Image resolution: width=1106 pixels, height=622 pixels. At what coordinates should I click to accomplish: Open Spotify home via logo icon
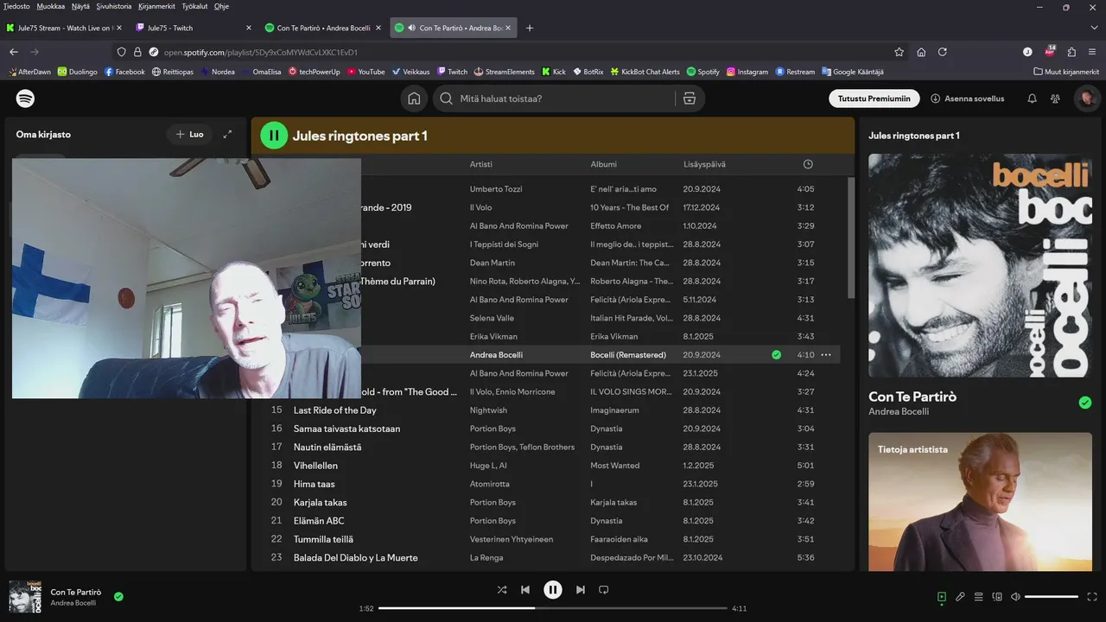pyautogui.click(x=26, y=98)
